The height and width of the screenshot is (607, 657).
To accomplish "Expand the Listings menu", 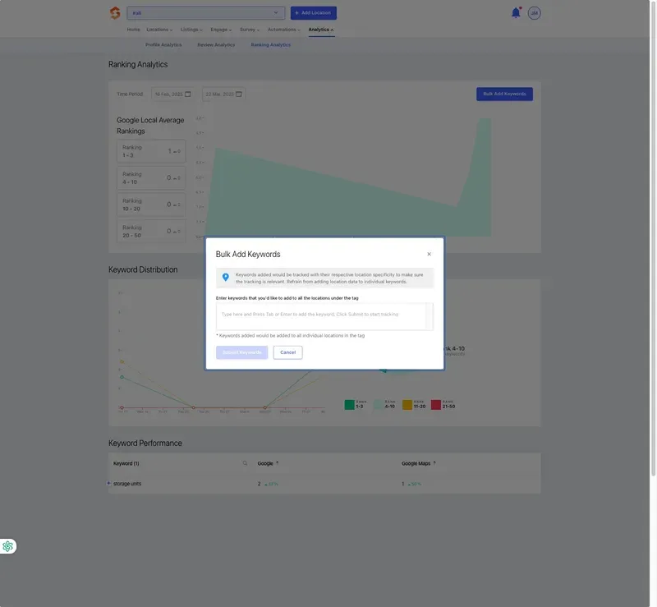I will pyautogui.click(x=191, y=30).
